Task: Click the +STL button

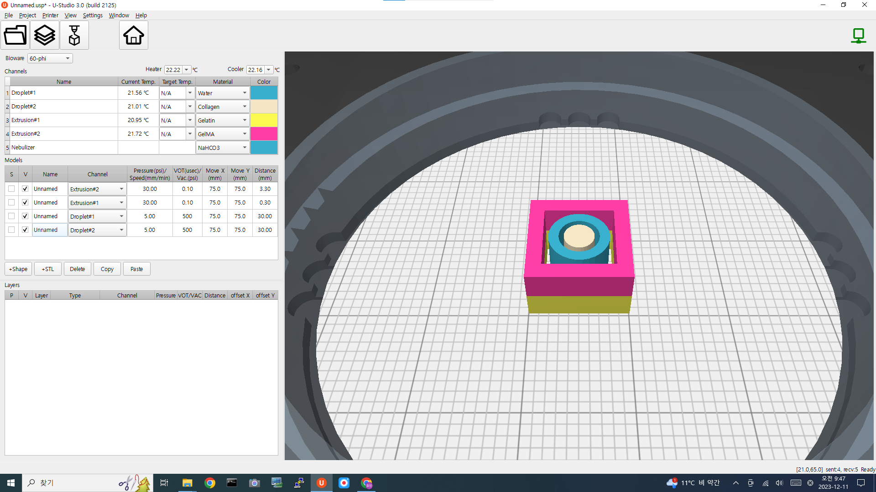Action: (48, 269)
